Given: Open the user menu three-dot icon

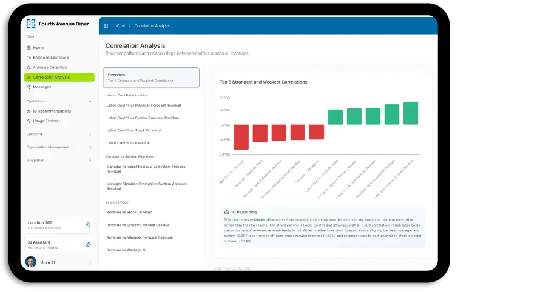Looking at the screenshot, I should click(x=90, y=262).
